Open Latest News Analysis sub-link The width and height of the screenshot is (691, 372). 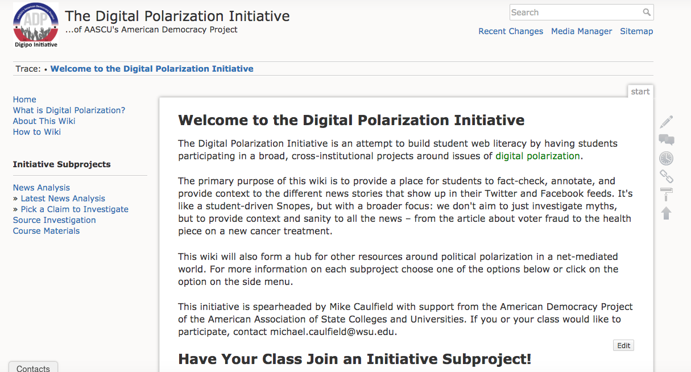pyautogui.click(x=63, y=199)
